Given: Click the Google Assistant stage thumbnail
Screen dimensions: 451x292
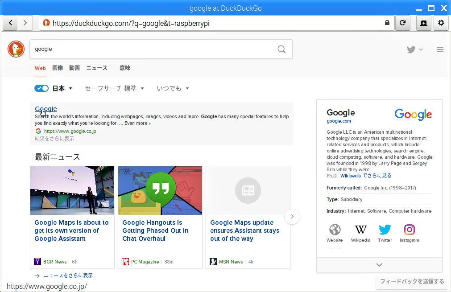Looking at the screenshot, I should pos(72,190).
